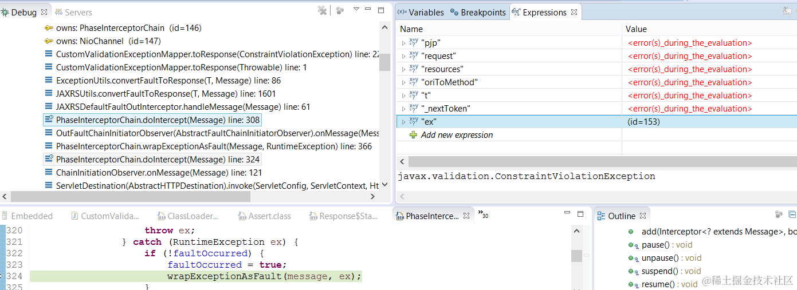Click the watch icon of "oriToMethod"
Screen dimensions: 797x290
(x=414, y=82)
